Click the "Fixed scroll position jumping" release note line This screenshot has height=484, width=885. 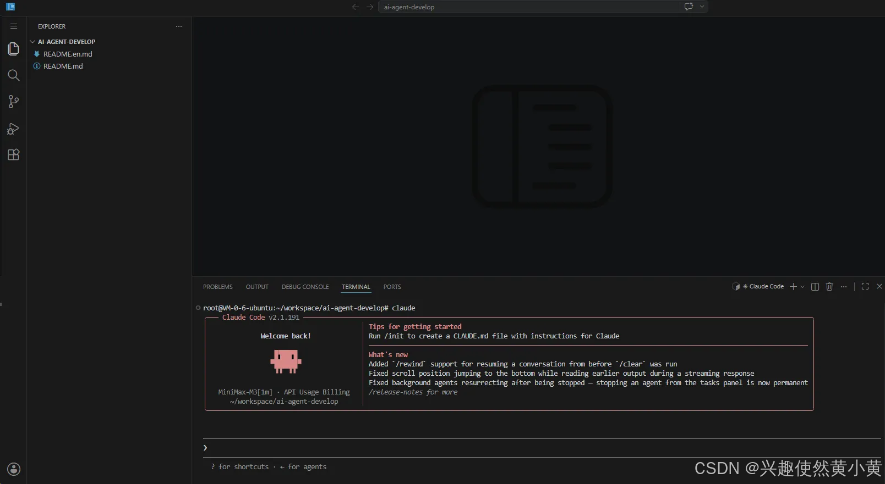561,374
